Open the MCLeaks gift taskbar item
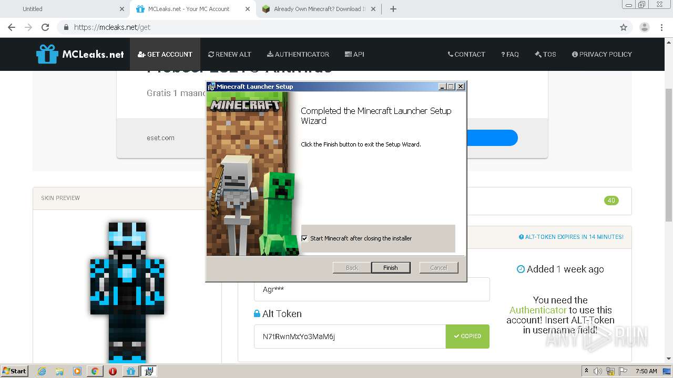The height and width of the screenshot is (378, 673). tap(130, 371)
